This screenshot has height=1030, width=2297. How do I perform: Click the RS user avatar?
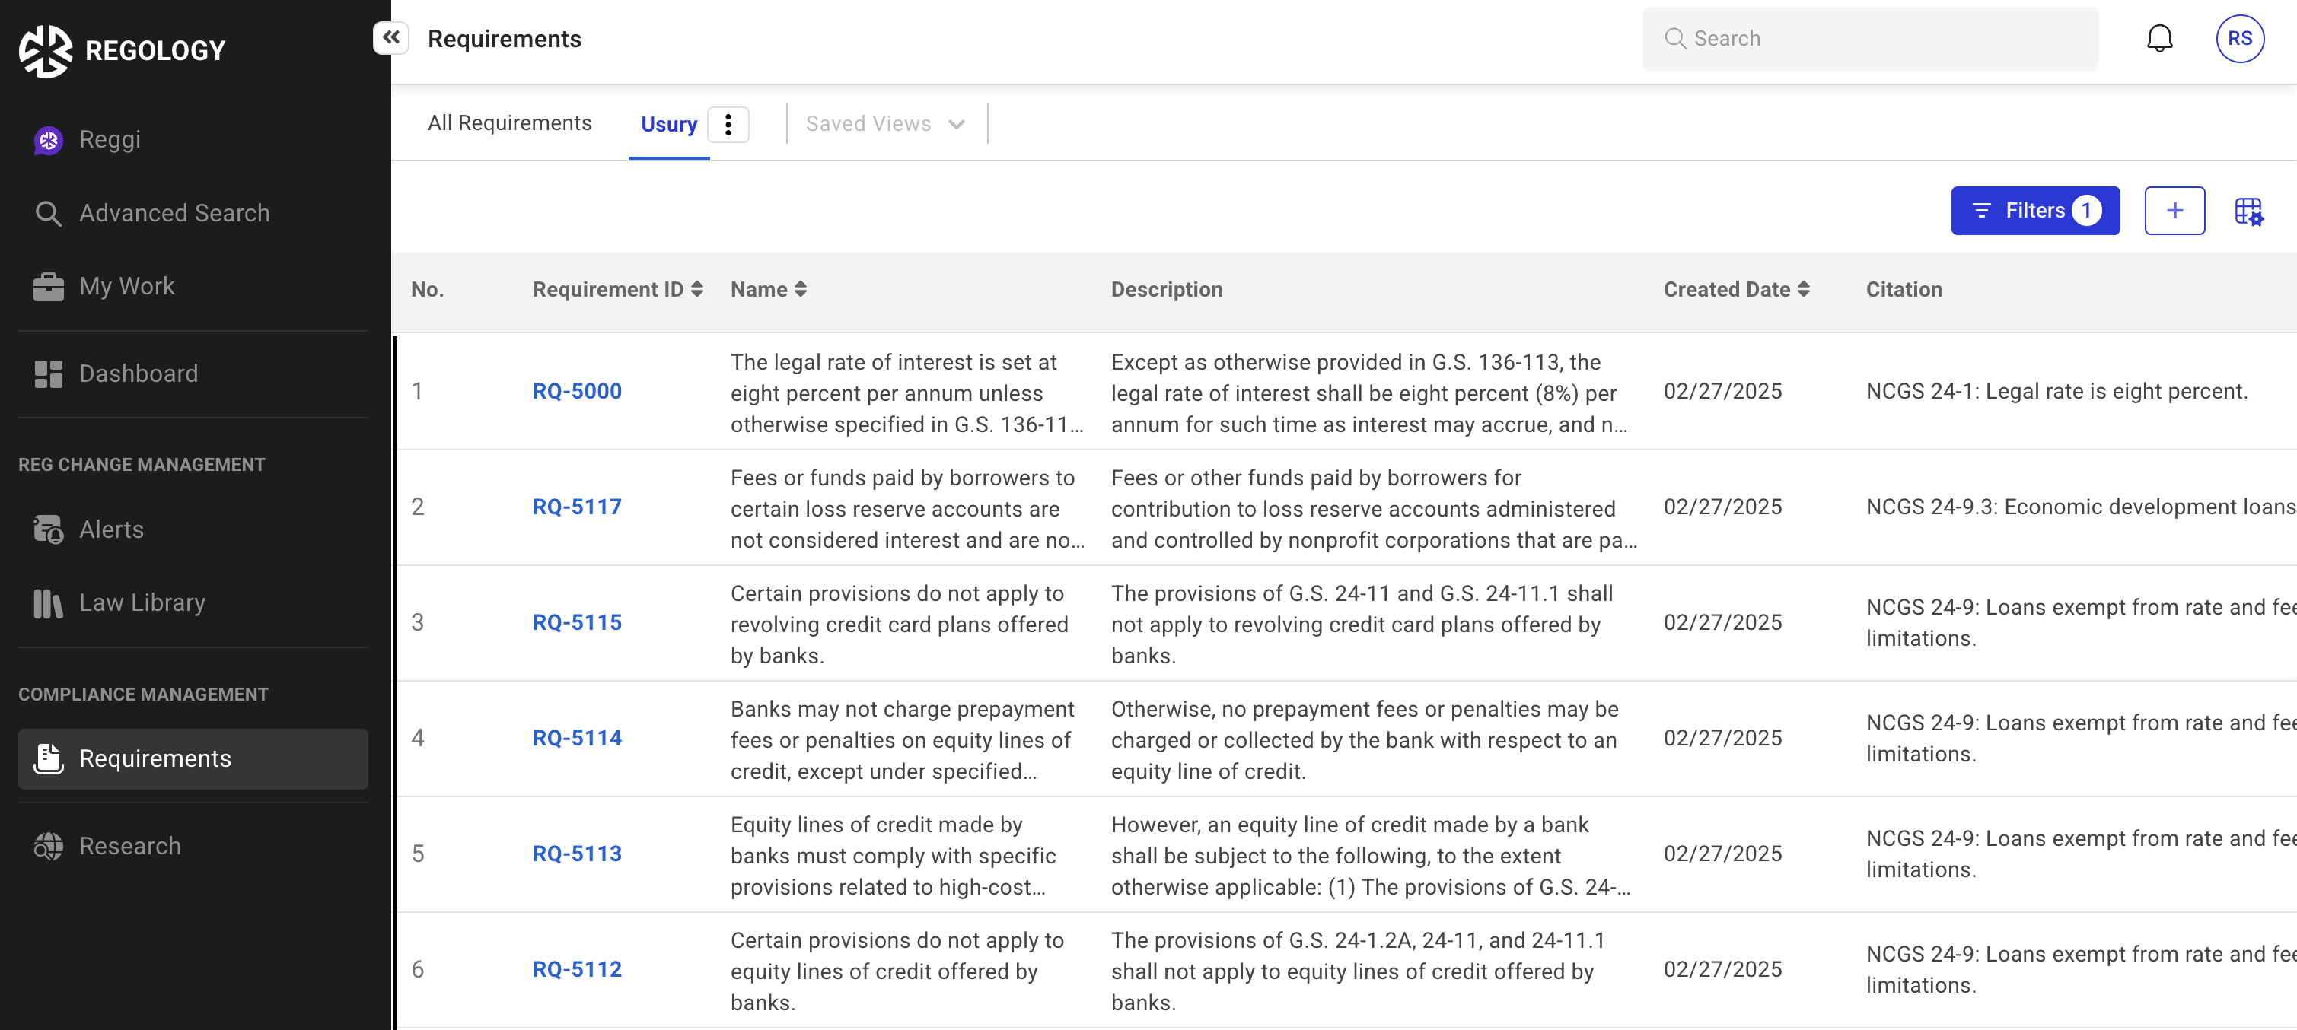[x=2239, y=38]
